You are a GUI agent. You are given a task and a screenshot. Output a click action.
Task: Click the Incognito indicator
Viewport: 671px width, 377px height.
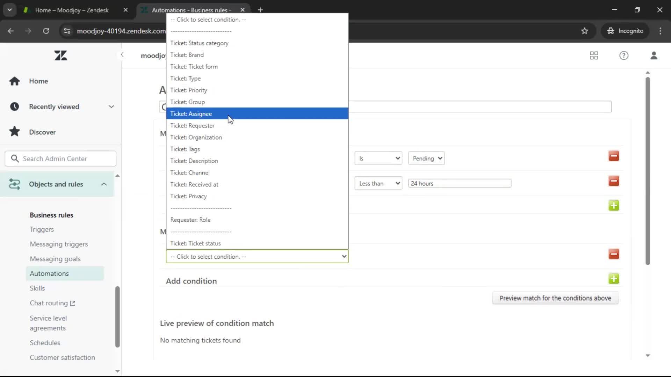[626, 31]
